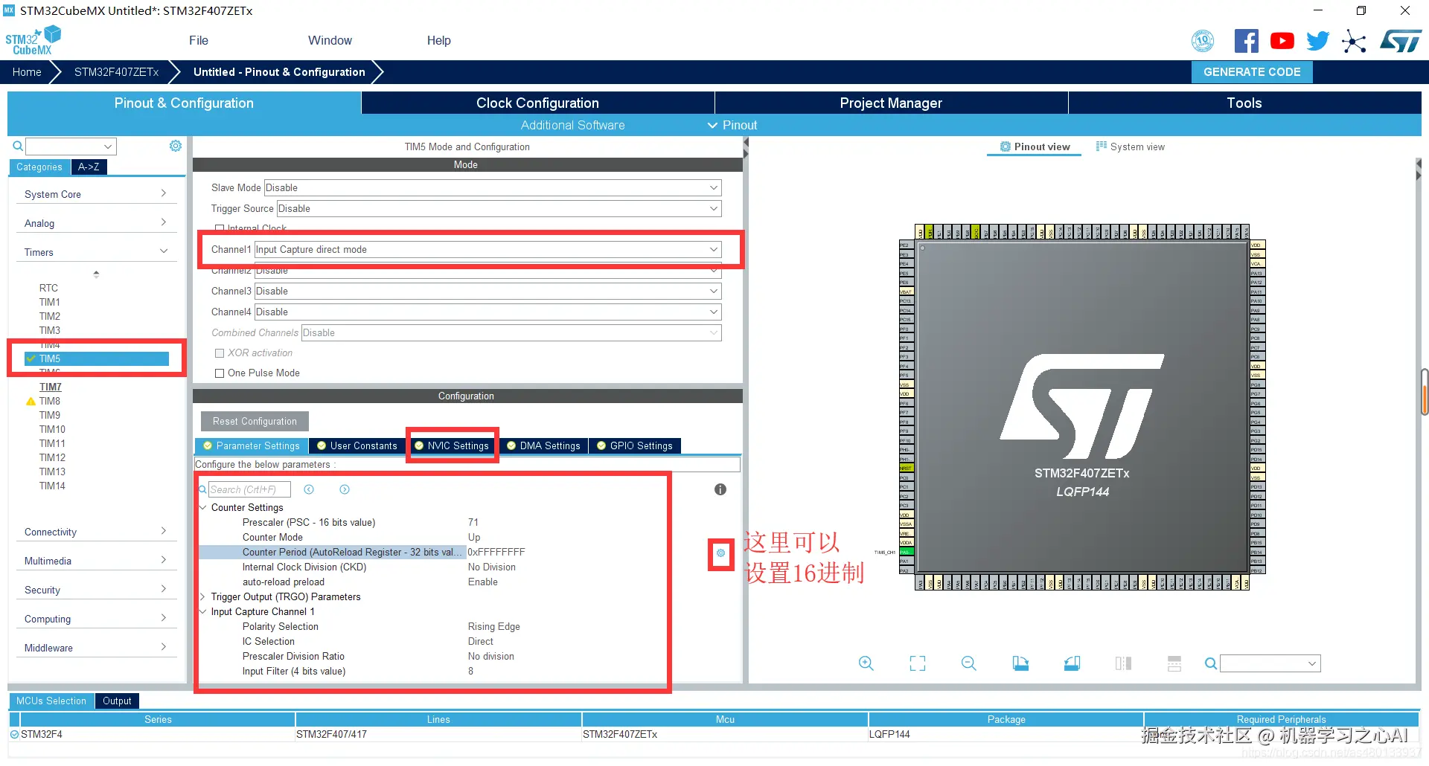Switch to the A->Z list tab

[x=89, y=167]
